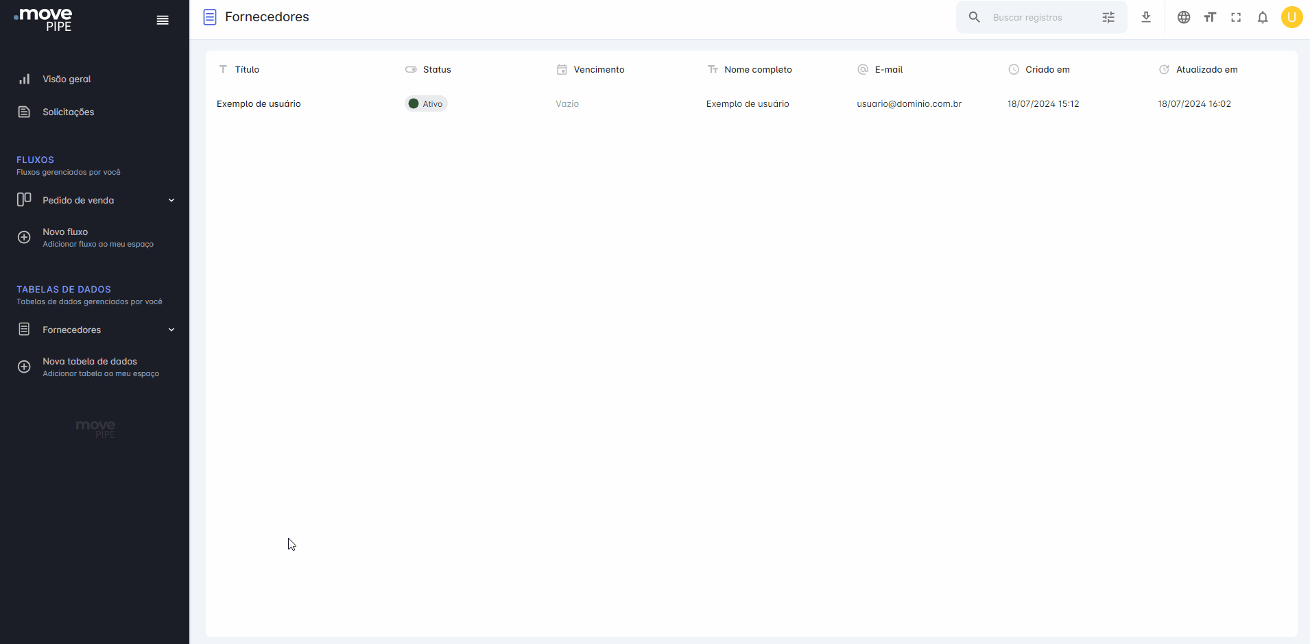The image size is (1310, 644).
Task: Open notifications bell
Action: click(1263, 17)
